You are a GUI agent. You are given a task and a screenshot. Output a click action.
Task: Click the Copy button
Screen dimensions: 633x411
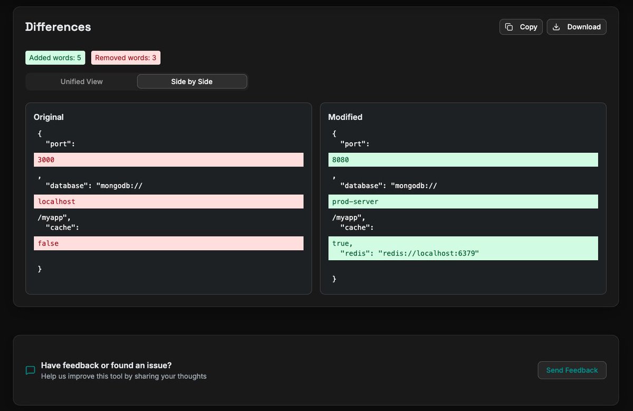point(521,27)
